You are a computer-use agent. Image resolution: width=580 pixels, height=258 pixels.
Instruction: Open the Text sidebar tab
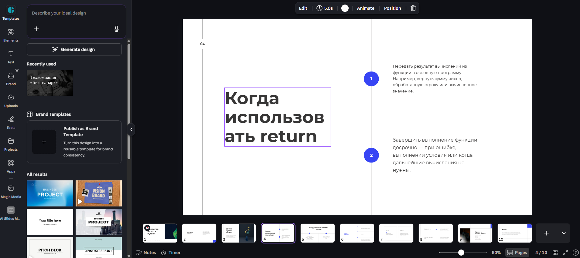click(11, 57)
